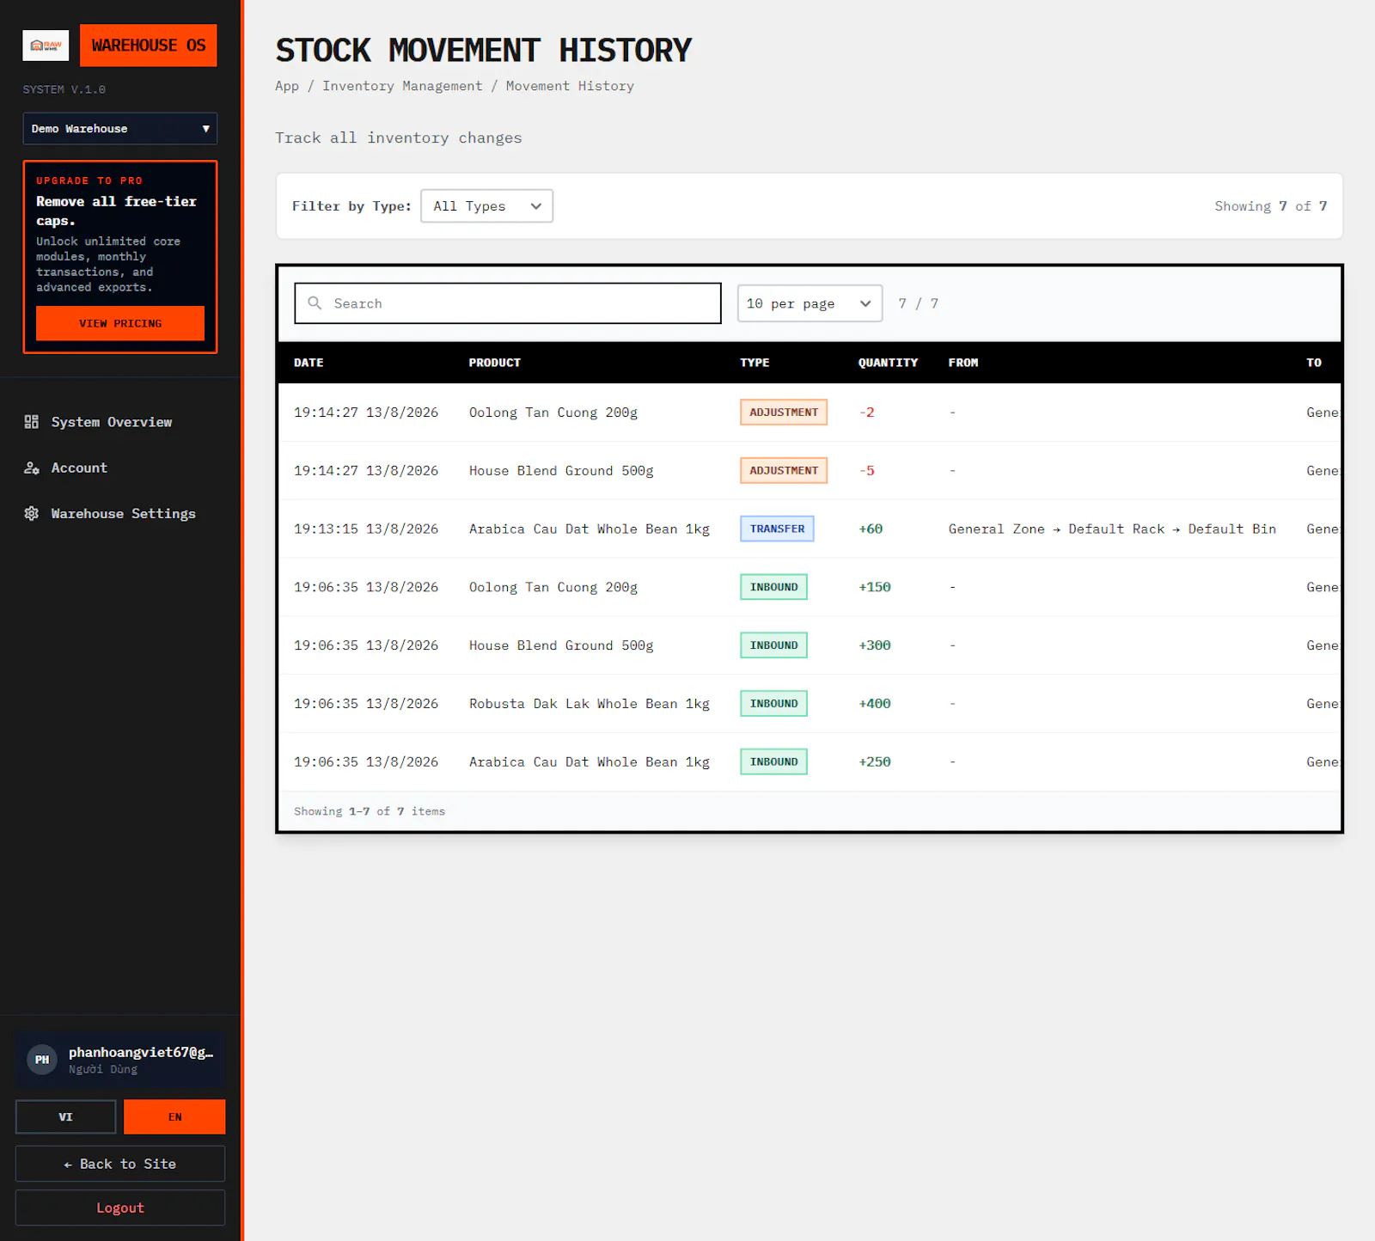Open the 10 per page dropdown
Viewport: 1375px width, 1241px height.
coord(810,303)
